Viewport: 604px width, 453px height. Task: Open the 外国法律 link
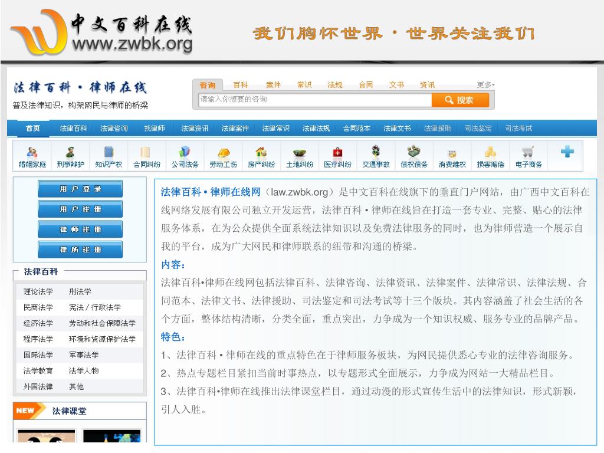click(x=38, y=386)
